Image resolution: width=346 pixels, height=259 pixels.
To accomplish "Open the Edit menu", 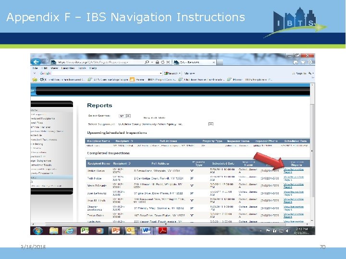I will 44,68.
